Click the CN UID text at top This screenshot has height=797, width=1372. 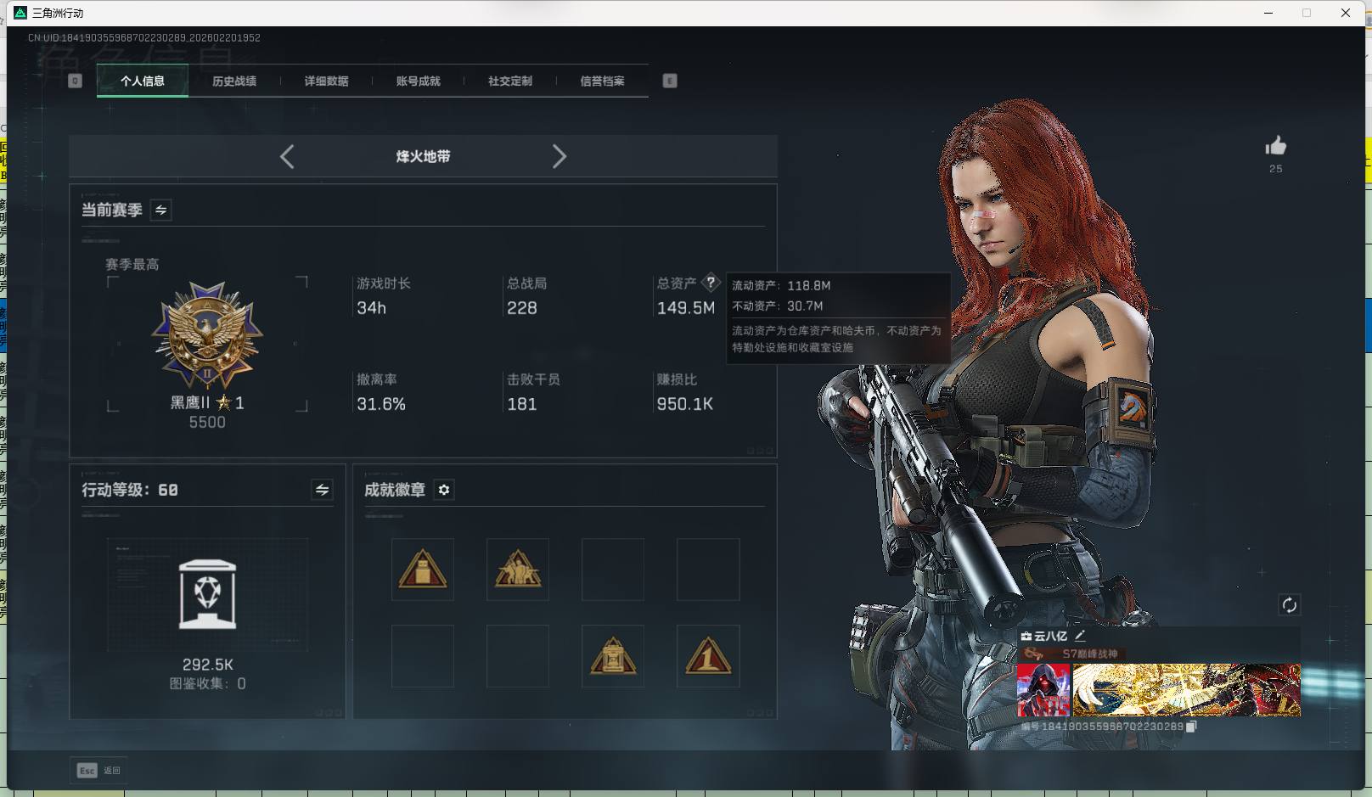[x=144, y=38]
